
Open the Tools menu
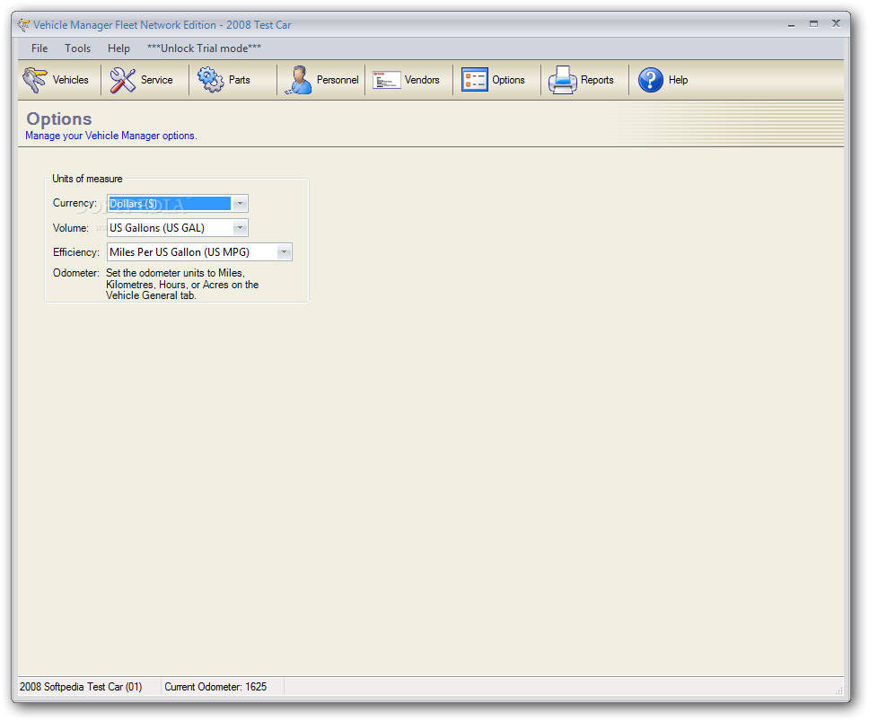(x=77, y=48)
